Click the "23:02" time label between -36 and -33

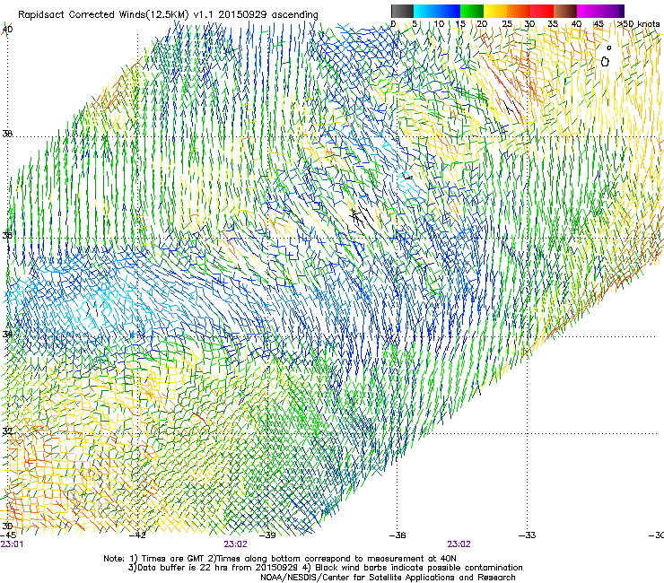459,544
